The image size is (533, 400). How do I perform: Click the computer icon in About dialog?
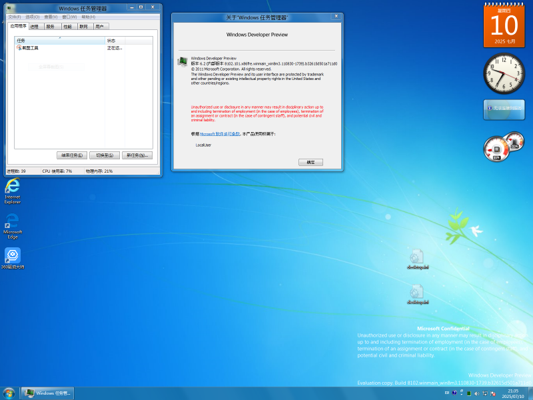[183, 61]
